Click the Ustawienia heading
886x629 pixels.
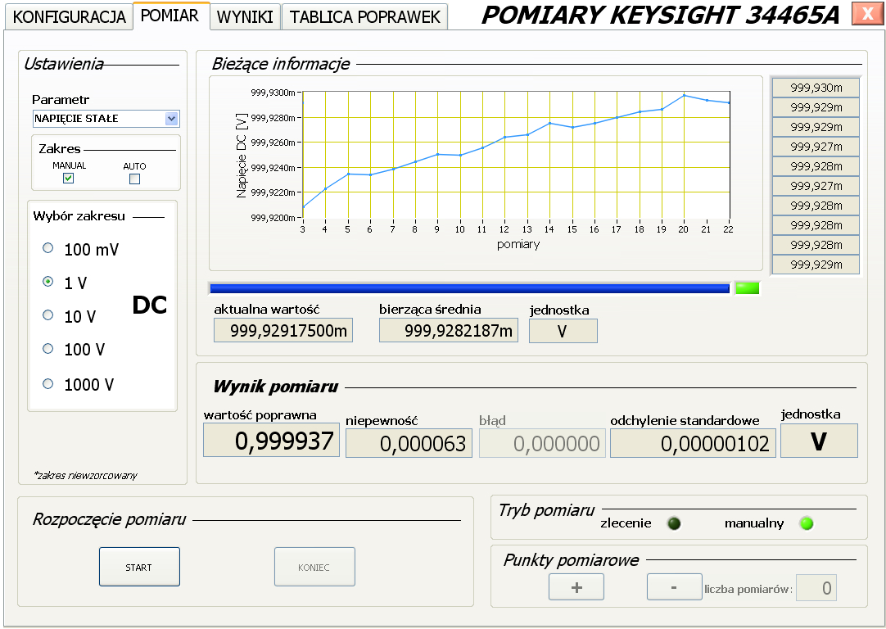click(x=64, y=64)
